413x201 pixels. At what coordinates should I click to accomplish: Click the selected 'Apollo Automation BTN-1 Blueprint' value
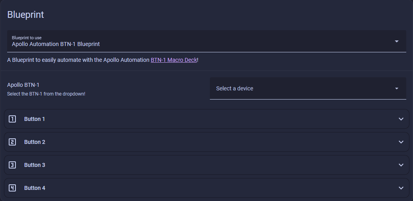pyautogui.click(x=56, y=44)
